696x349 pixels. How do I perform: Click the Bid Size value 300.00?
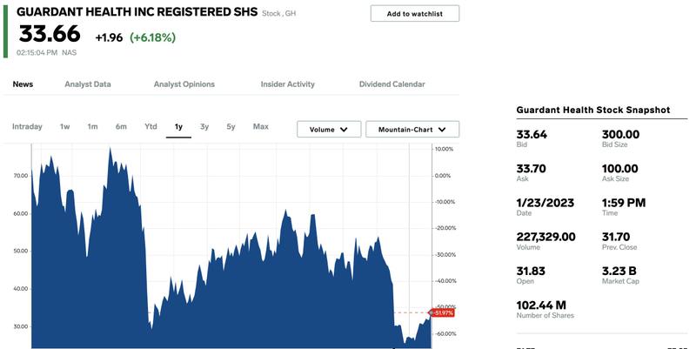[620, 134]
